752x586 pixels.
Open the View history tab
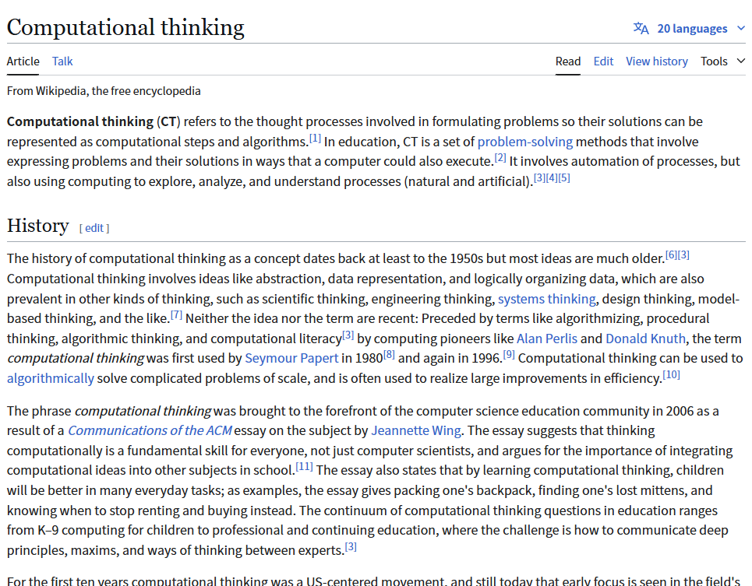657,61
